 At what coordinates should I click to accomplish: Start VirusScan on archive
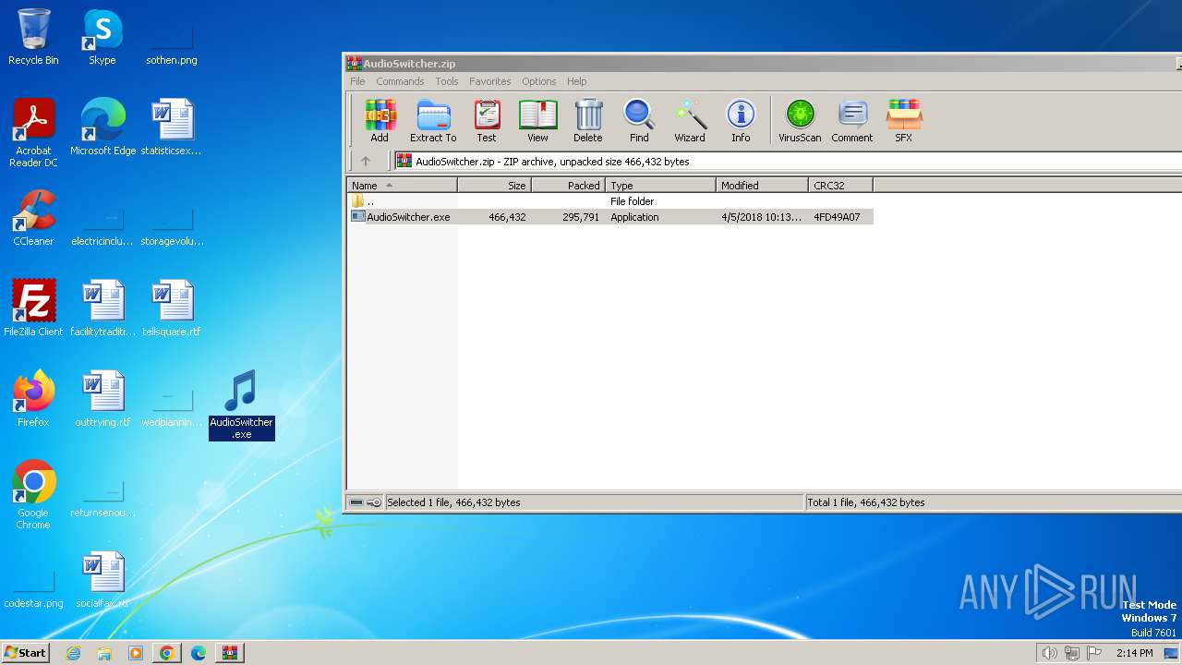coord(800,121)
